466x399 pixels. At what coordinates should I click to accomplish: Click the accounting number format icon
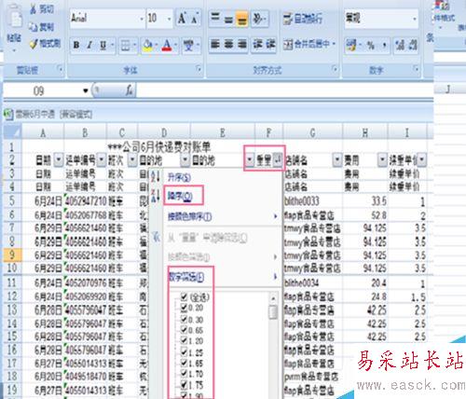point(351,46)
